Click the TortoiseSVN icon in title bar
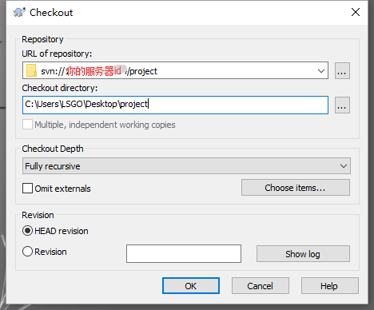The width and height of the screenshot is (374, 310). pyautogui.click(x=19, y=12)
